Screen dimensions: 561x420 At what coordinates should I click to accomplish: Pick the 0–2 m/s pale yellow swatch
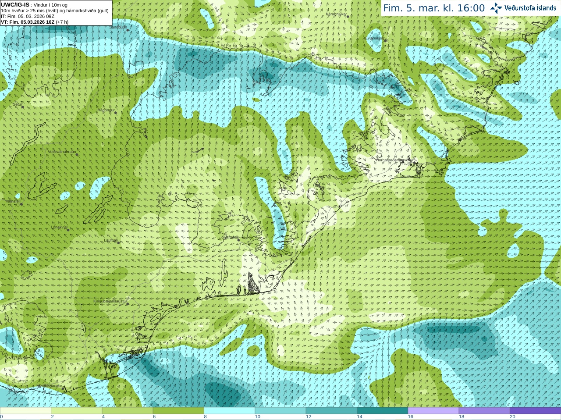pos(25,411)
